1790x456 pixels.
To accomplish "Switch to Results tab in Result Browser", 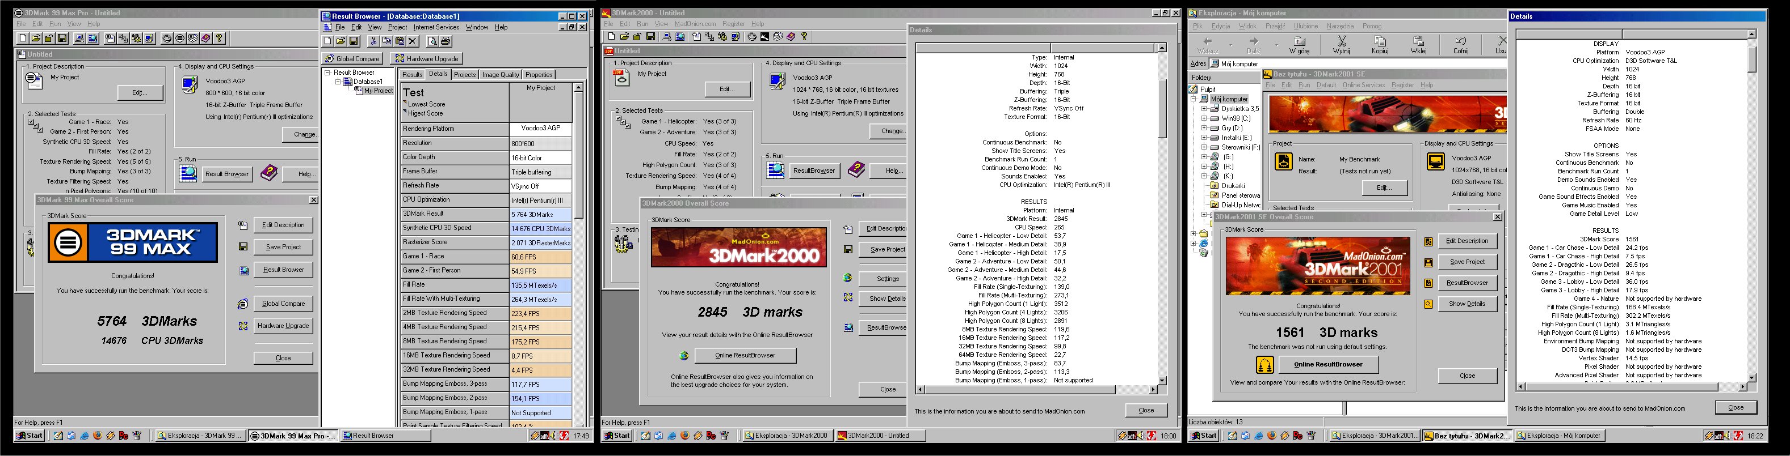I will [x=412, y=75].
